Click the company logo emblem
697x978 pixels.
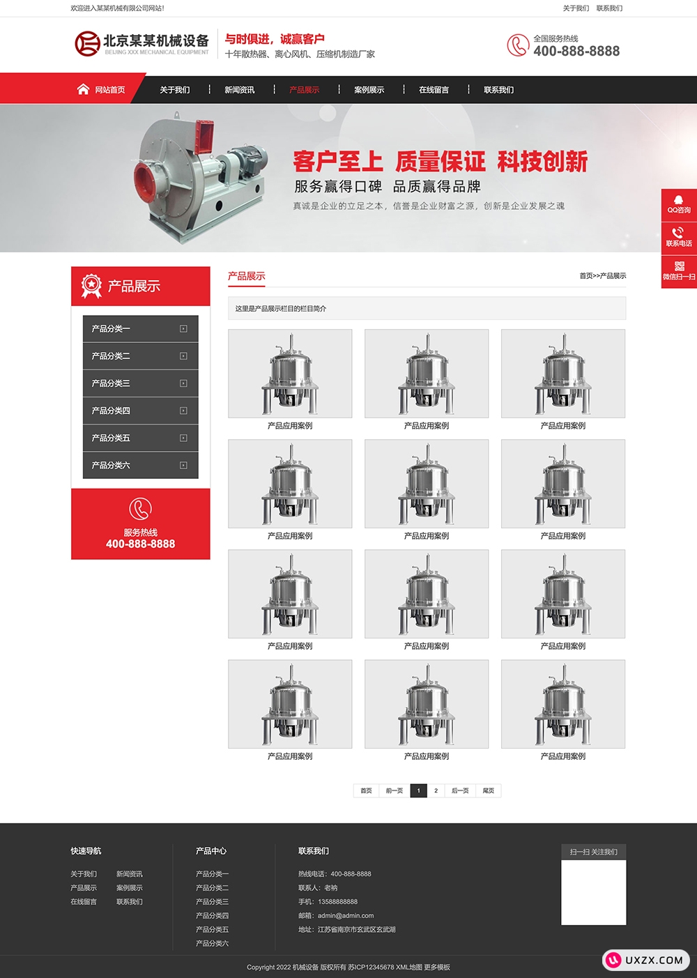[87, 44]
